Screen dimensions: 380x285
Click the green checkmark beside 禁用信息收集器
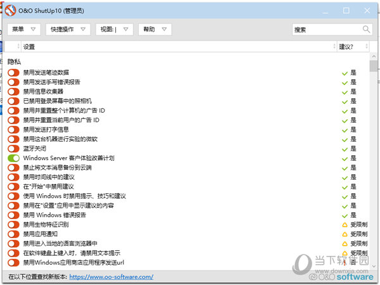tap(345, 92)
